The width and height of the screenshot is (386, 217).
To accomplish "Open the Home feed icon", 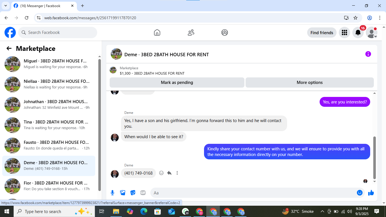I will [x=157, y=32].
